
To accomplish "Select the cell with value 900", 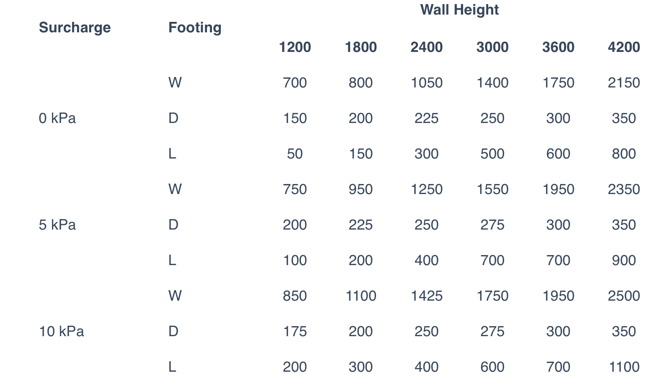I will tap(624, 261).
